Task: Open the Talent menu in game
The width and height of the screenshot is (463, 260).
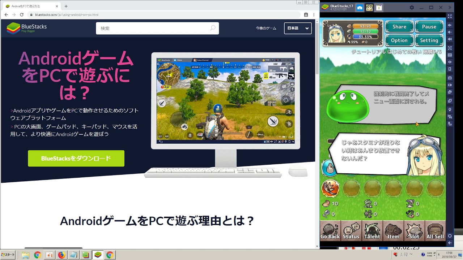Action: (x=372, y=231)
